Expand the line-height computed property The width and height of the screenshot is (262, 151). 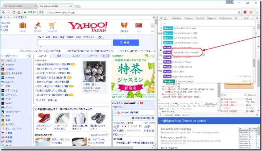[222, 111]
